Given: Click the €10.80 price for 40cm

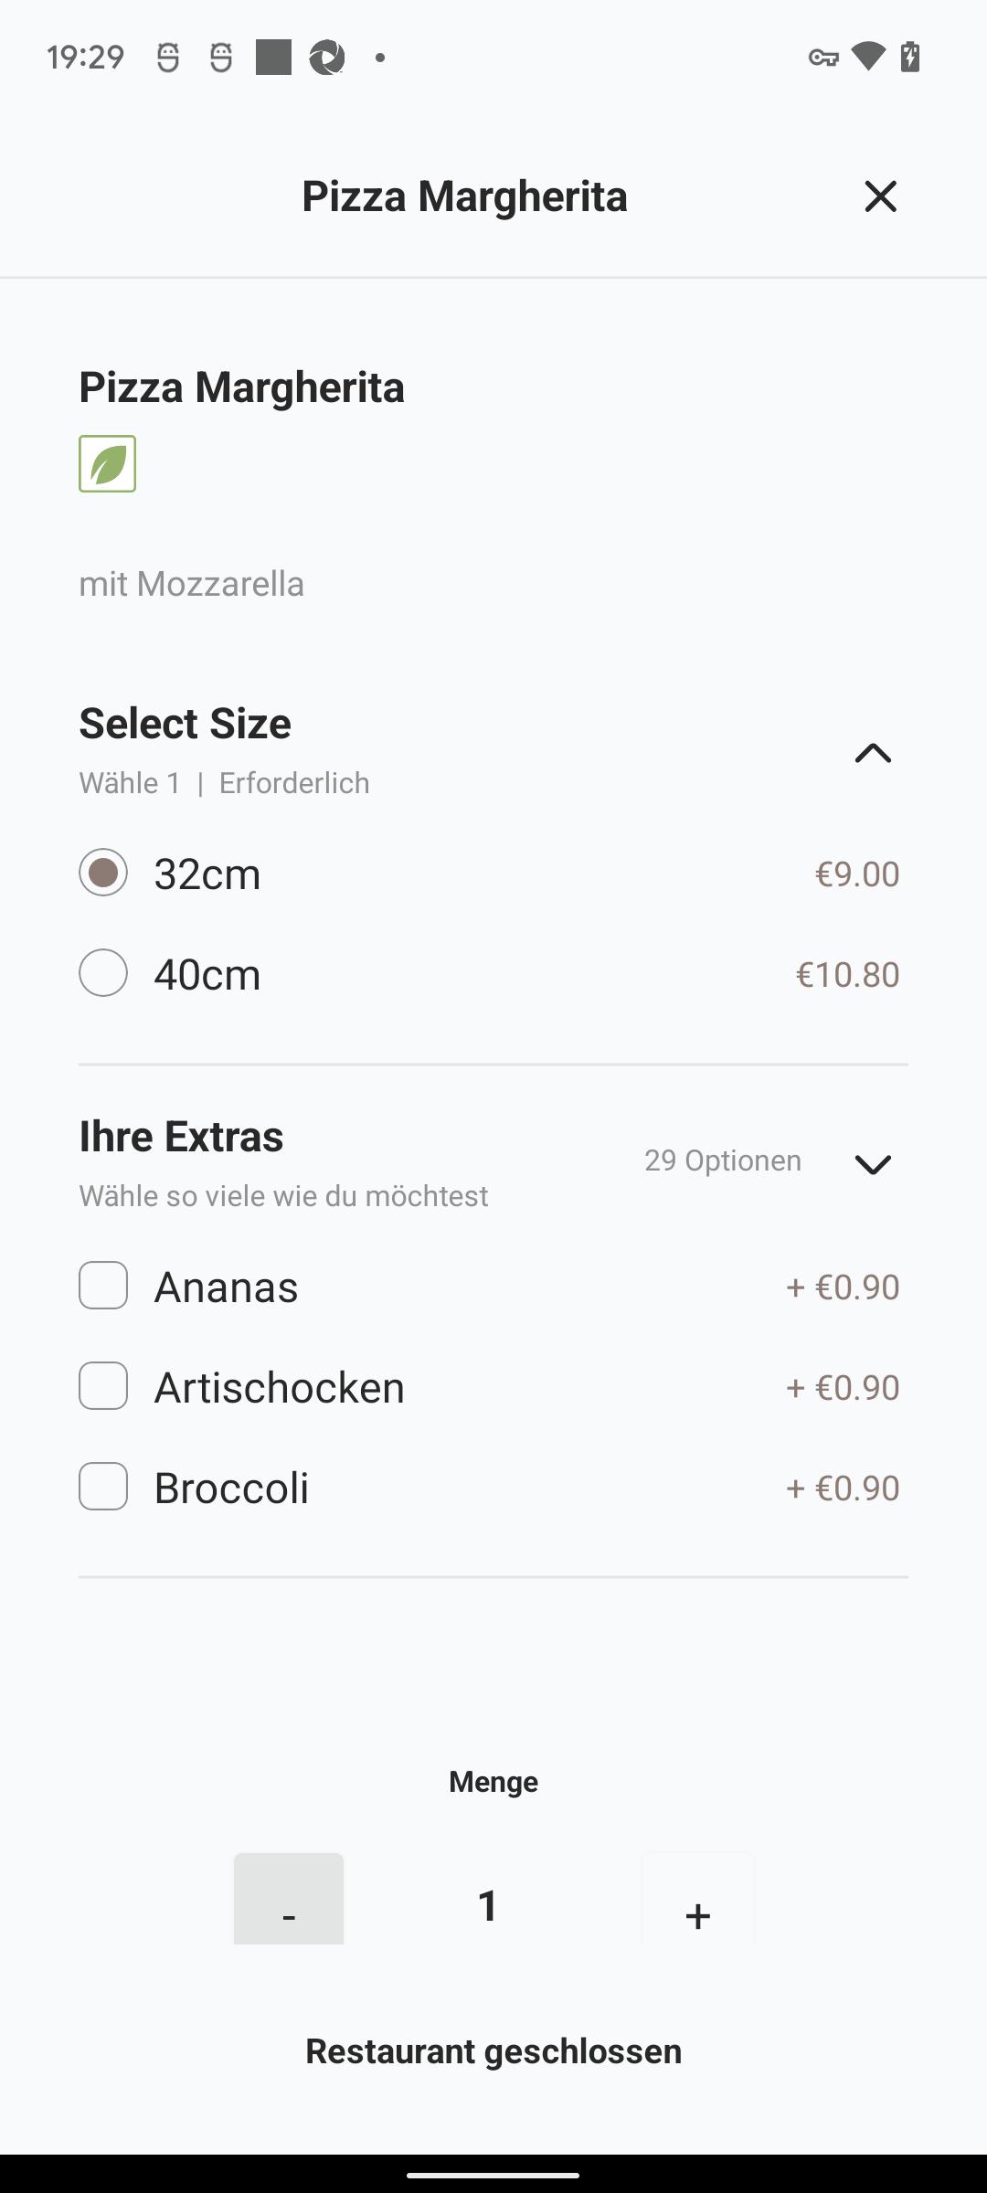Looking at the screenshot, I should [x=848, y=974].
